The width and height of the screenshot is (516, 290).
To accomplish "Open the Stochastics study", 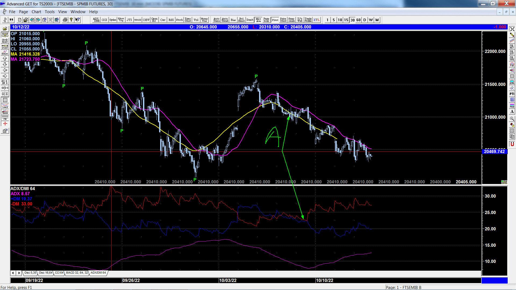I will point(180,20).
